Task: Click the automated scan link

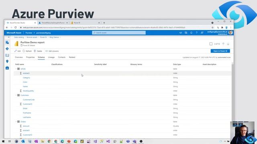Action: [x=224, y=58]
